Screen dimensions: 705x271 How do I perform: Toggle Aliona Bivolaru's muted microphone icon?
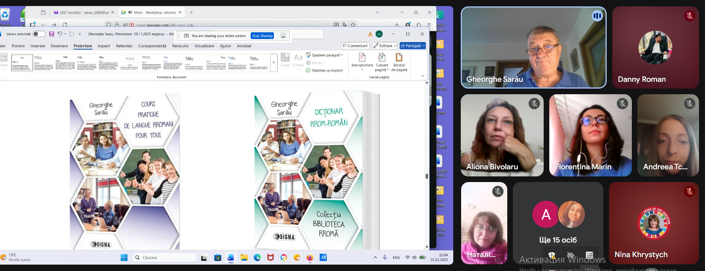tap(534, 104)
